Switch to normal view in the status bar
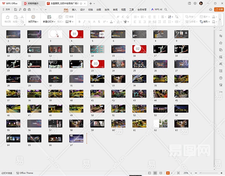Screen dimensions: 225x176 point(150,173)
